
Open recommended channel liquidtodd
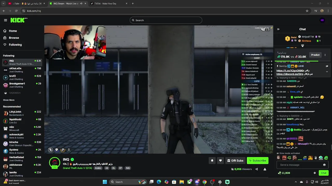[22, 121]
